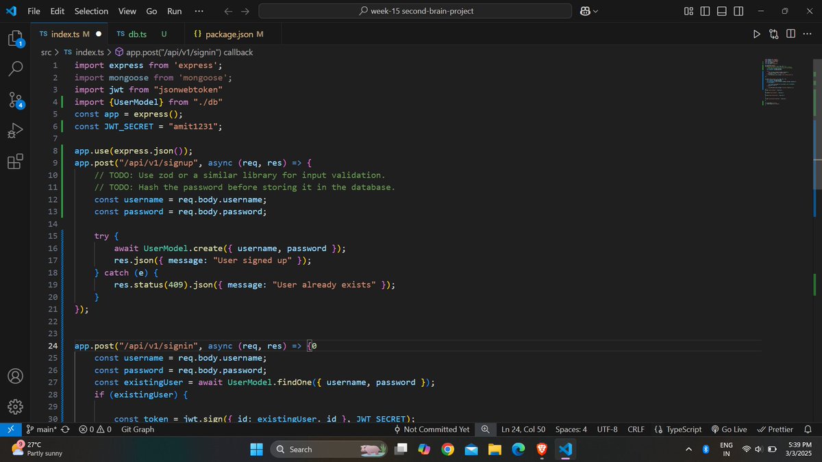This screenshot has width=822, height=462.
Task: Open Google Chrome from the taskbar
Action: [x=447, y=449]
